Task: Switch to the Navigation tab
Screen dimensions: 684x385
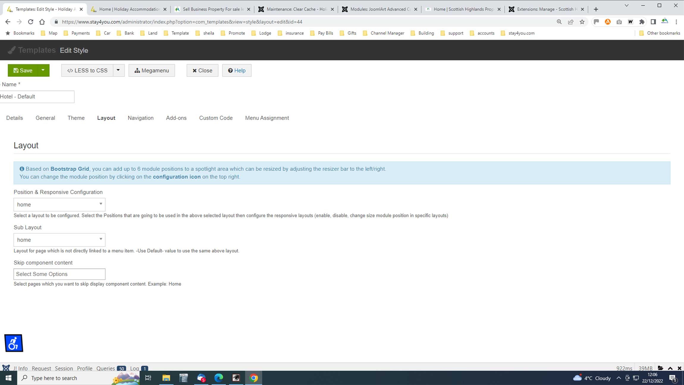Action: [140, 118]
